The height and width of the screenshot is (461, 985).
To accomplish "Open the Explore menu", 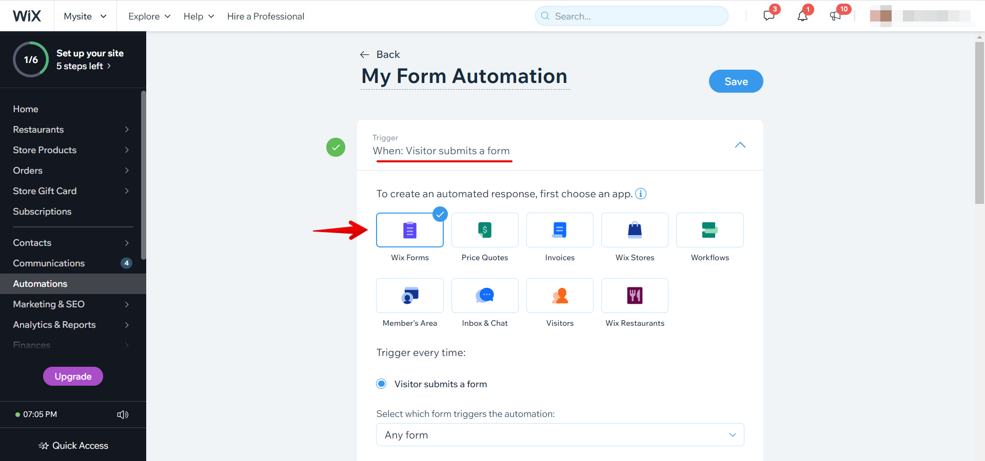I will click(149, 16).
